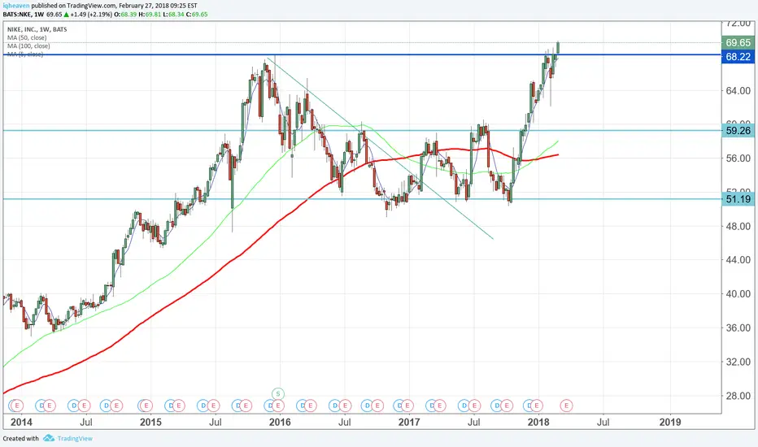Click the C:69.65 close value in header
Image resolution: width=758 pixels, height=447 pixels.
[197, 15]
